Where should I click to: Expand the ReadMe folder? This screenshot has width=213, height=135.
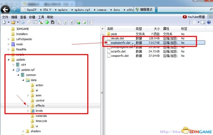pos(8,49)
